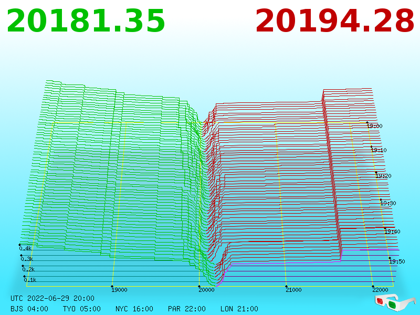Image resolution: width=420 pixels, height=315 pixels.
Task: Click the 19:10 time axis marker
Action: (x=379, y=150)
